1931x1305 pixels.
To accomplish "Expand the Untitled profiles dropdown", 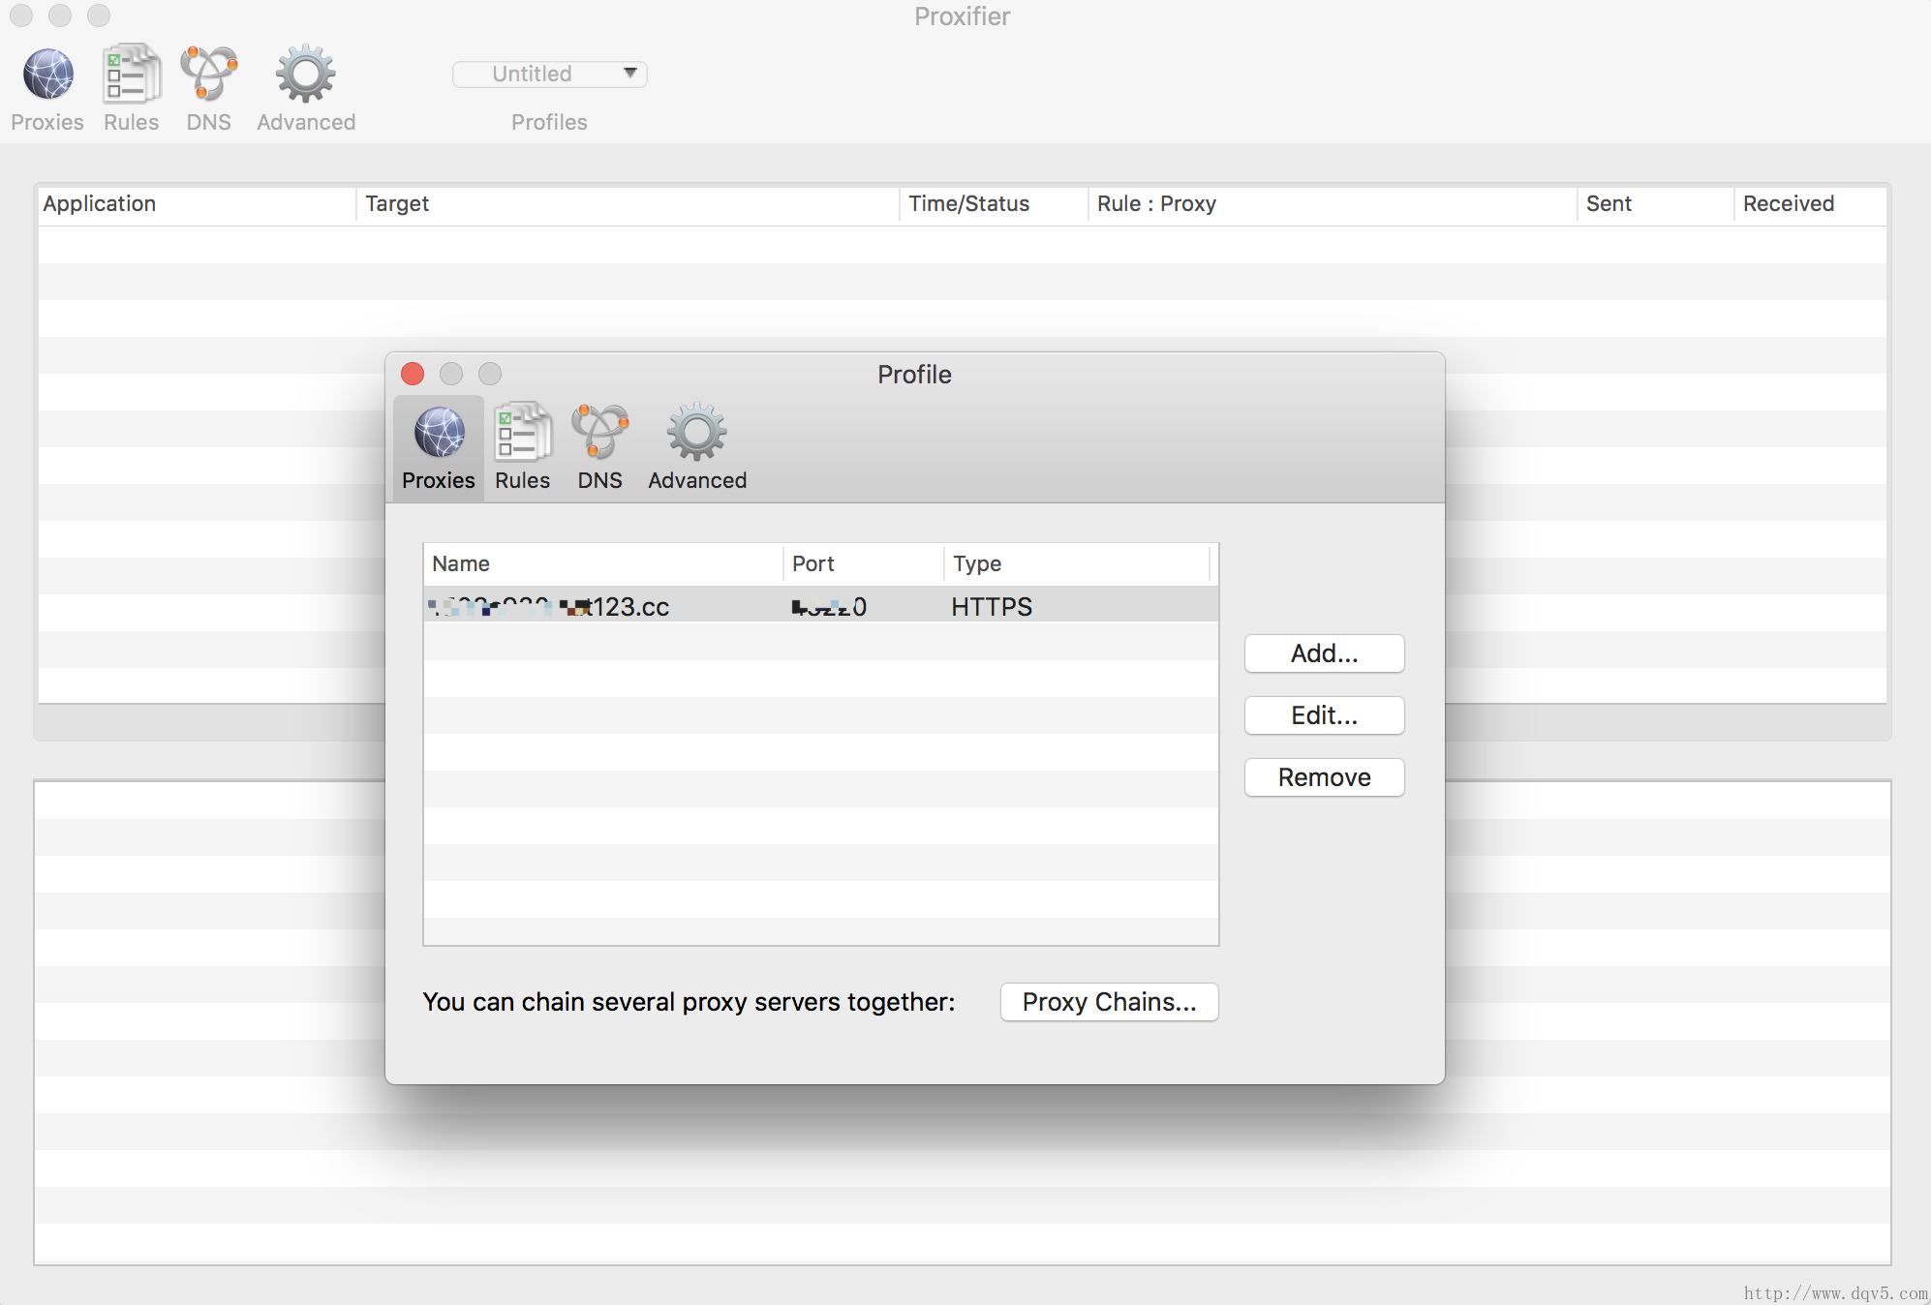I will pyautogui.click(x=550, y=74).
